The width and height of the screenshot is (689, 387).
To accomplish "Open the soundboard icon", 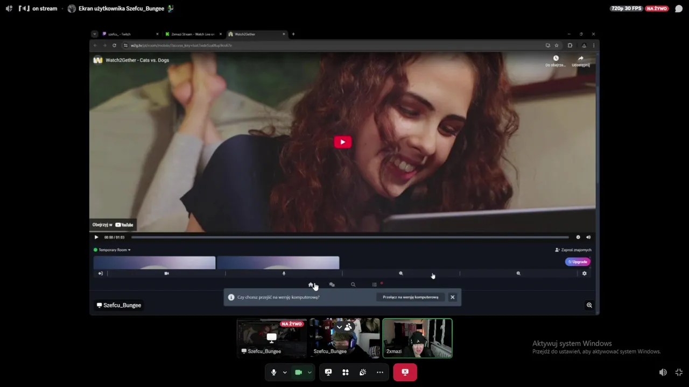I will pos(363,372).
